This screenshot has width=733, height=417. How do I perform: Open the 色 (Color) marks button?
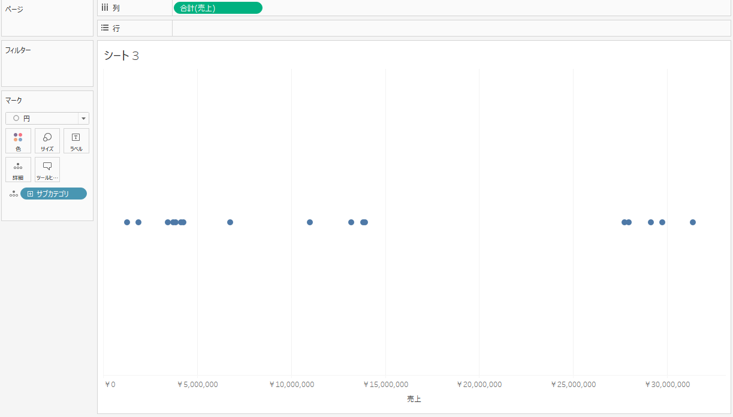pyautogui.click(x=18, y=141)
